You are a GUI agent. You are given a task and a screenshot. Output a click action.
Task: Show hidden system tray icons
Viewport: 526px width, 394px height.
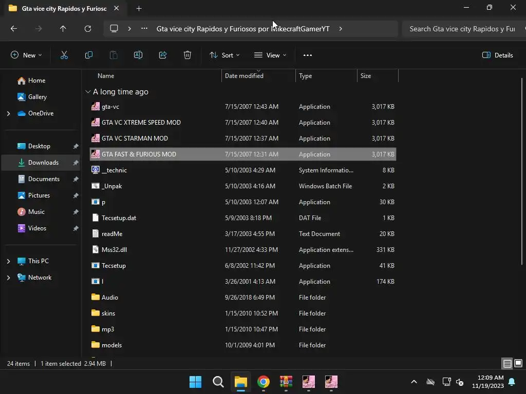pos(414,382)
